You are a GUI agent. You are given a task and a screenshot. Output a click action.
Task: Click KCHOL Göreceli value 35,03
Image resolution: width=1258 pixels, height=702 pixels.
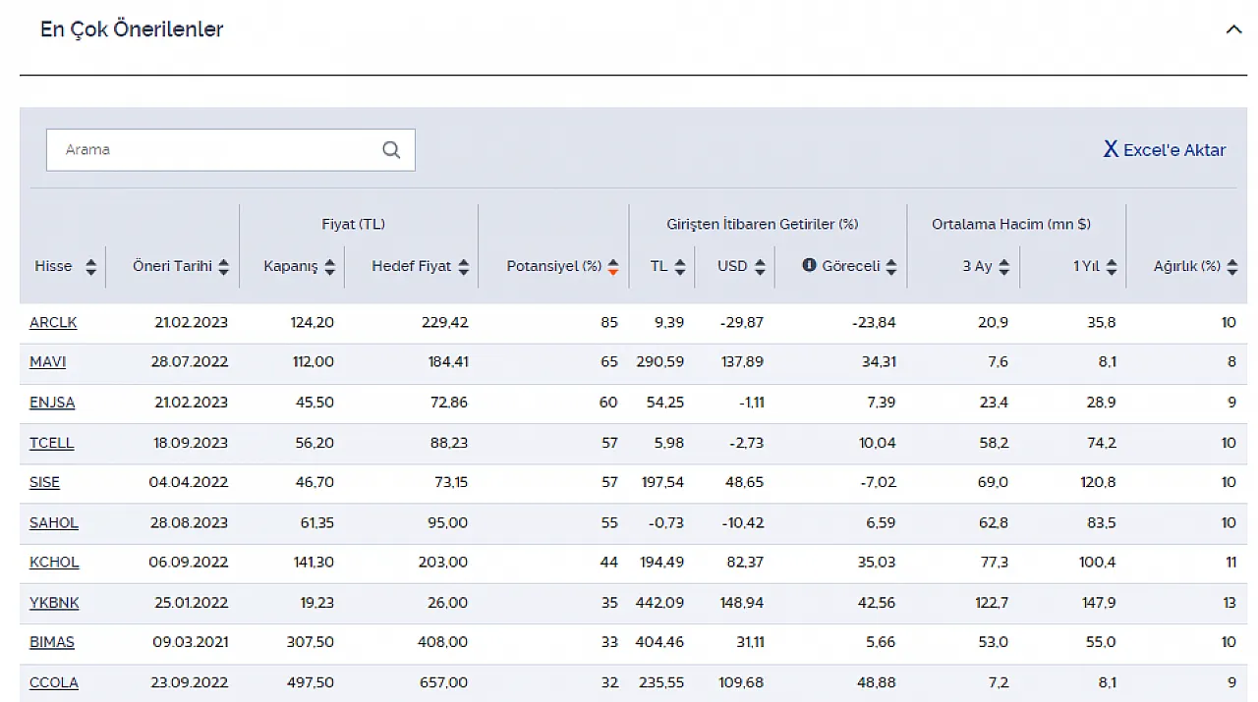tap(877, 562)
